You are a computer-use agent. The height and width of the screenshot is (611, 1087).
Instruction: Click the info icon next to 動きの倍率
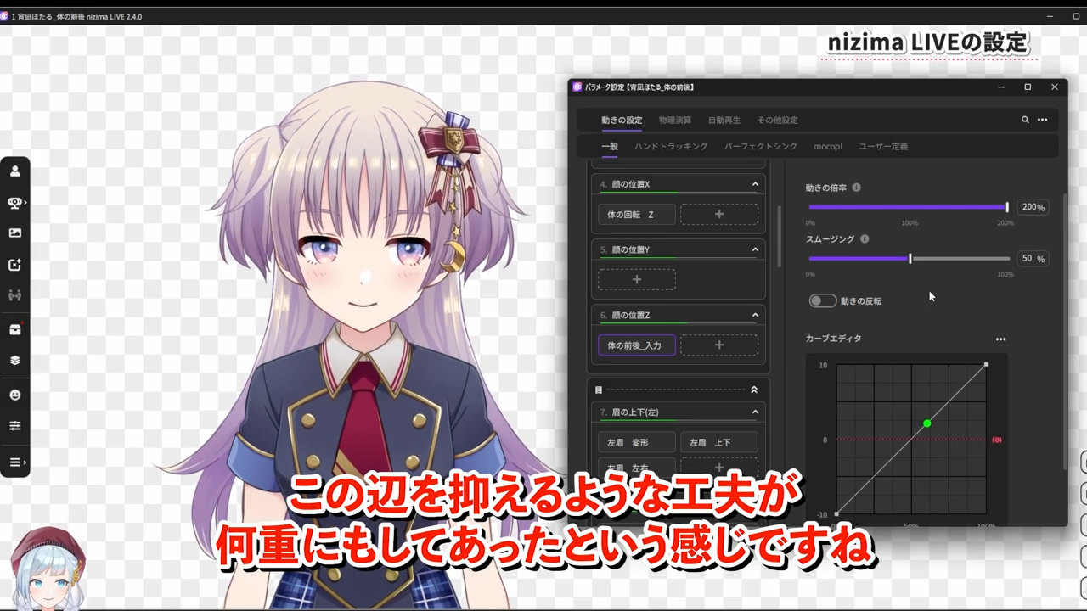[x=856, y=188]
